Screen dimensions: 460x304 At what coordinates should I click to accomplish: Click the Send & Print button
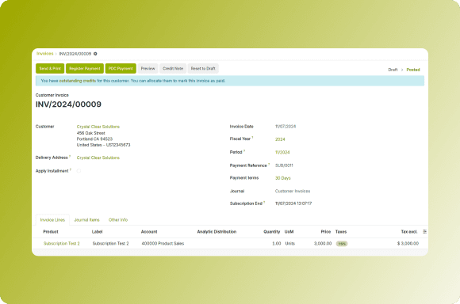[50, 69]
